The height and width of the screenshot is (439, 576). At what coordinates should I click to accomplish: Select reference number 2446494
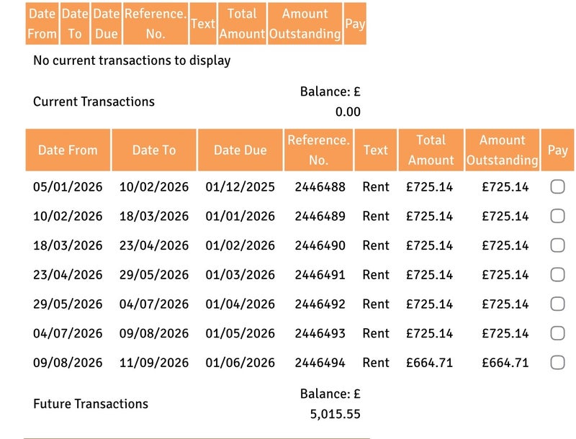(320, 363)
